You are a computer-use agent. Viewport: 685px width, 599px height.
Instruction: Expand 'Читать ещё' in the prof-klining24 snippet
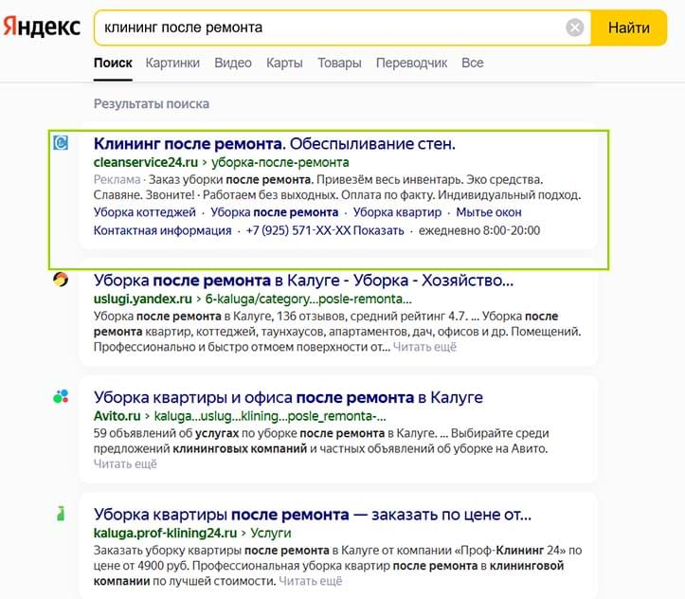(310, 581)
